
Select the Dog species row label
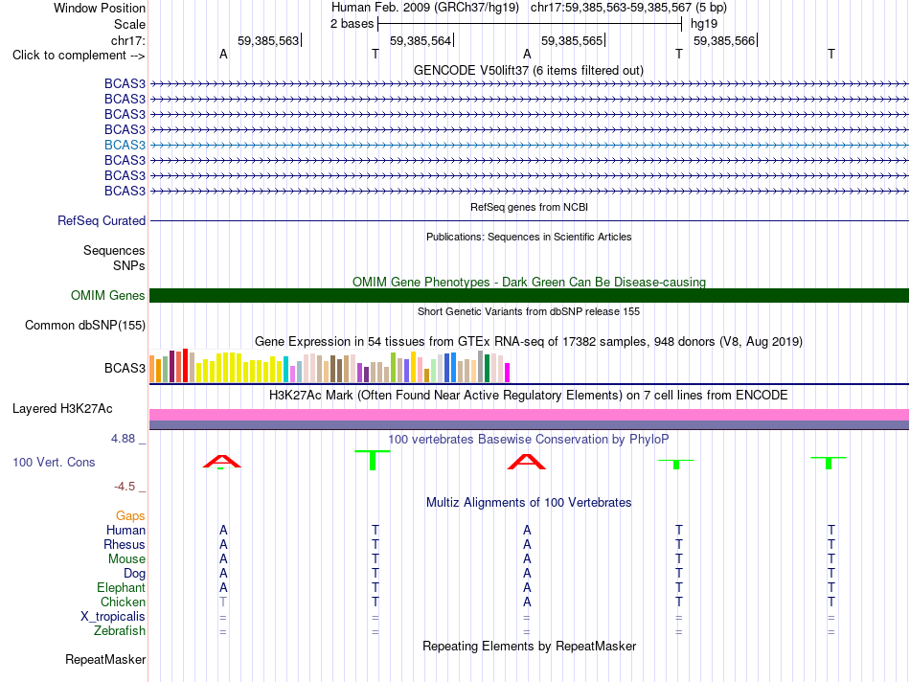click(x=134, y=574)
